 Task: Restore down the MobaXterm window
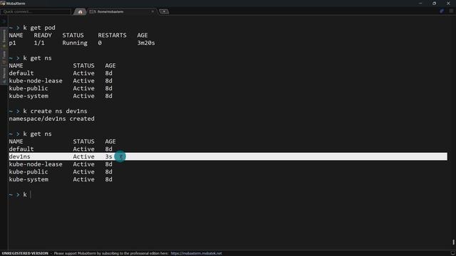[x=434, y=3]
